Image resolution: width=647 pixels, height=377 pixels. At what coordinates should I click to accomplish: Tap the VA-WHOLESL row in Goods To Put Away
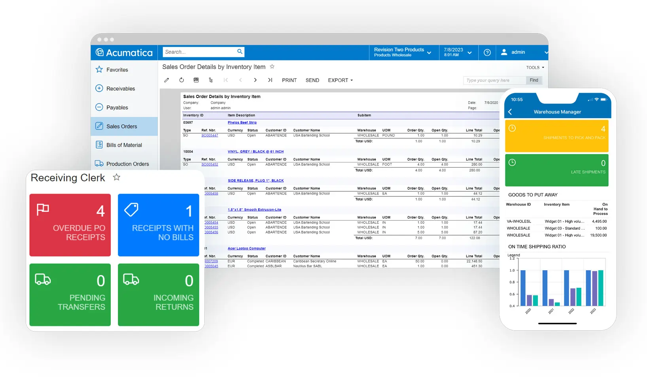(557, 221)
